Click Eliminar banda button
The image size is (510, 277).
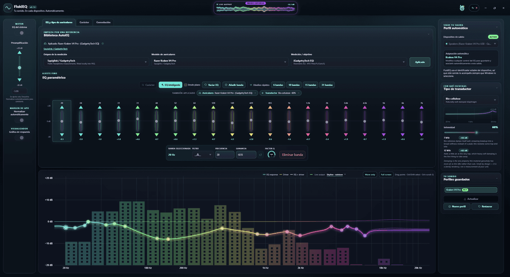(292, 155)
